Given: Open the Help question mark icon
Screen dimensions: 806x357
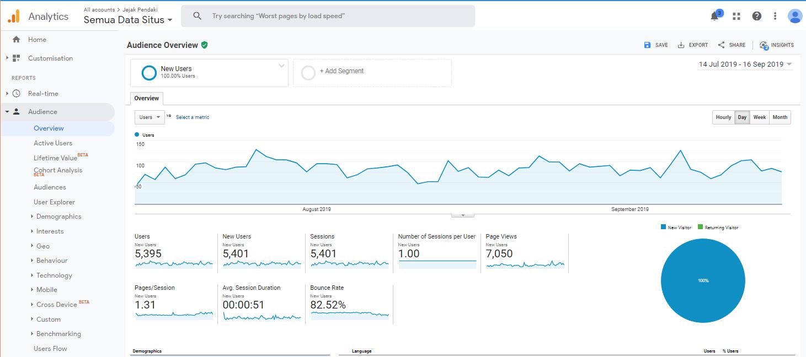Looking at the screenshot, I should [x=757, y=16].
